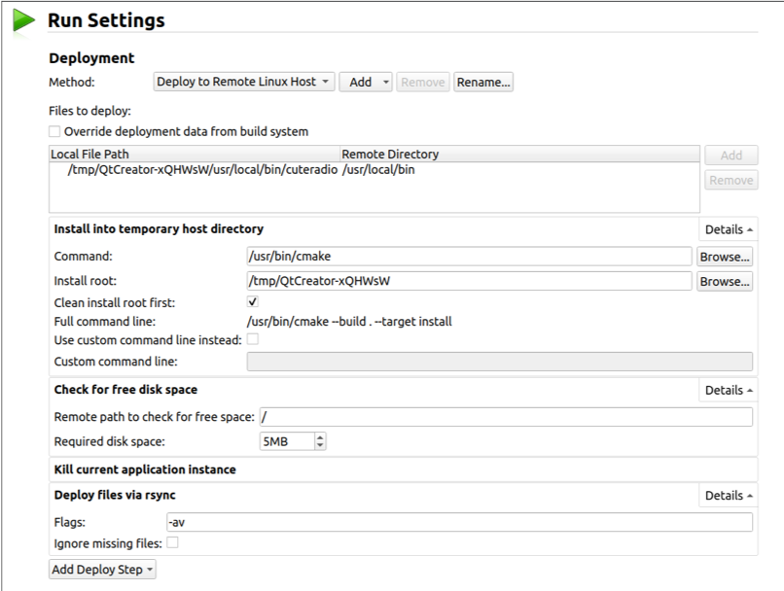Click the Rename button for deployment method
The height and width of the screenshot is (591, 784).
pos(483,82)
